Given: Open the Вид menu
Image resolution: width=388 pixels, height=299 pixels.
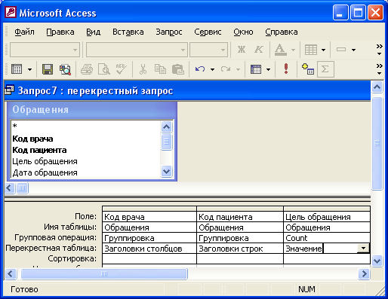Looking at the screenshot, I should (93, 32).
